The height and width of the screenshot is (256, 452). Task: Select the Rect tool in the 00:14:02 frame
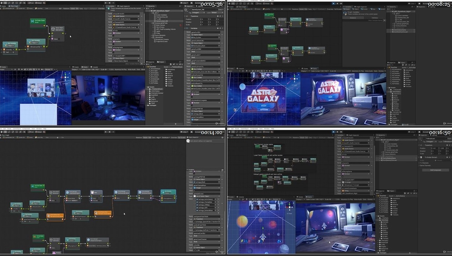coord(16,132)
